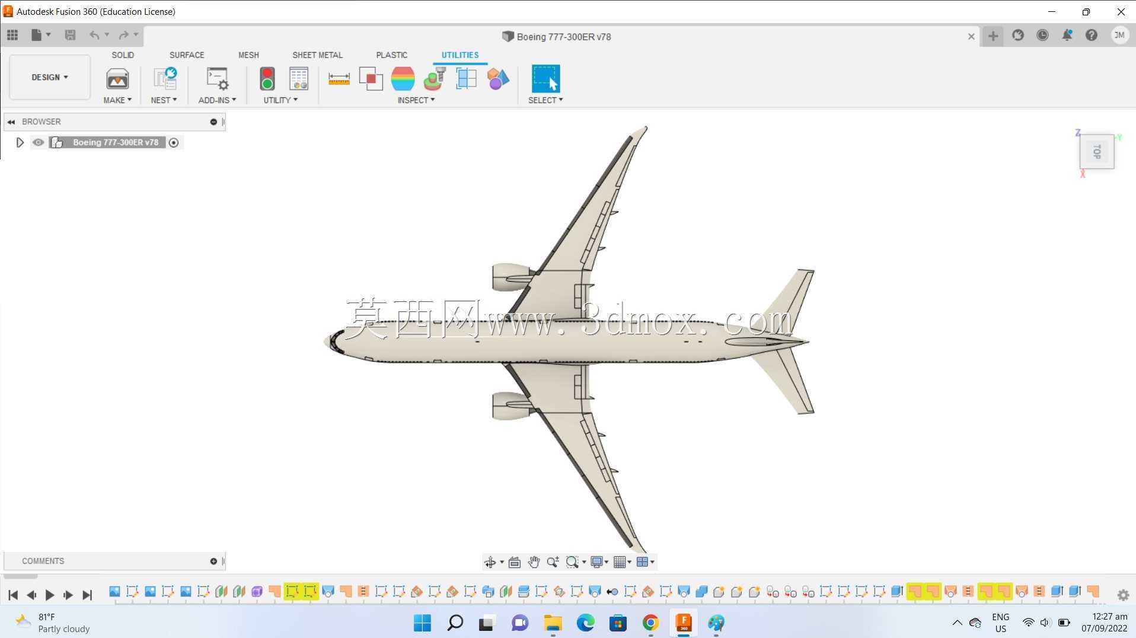Activate the Pan hand tool
Screen dimensions: 1136x638
(534, 562)
